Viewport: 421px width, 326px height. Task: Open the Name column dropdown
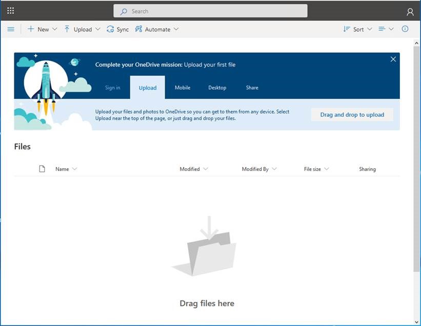(x=75, y=169)
